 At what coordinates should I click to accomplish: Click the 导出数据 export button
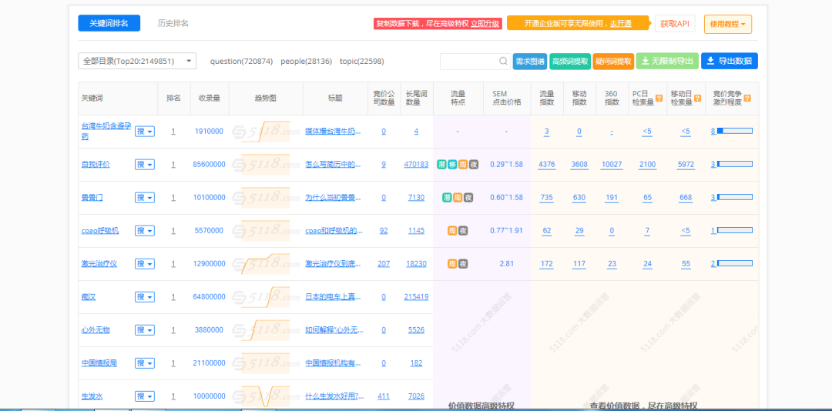click(729, 61)
